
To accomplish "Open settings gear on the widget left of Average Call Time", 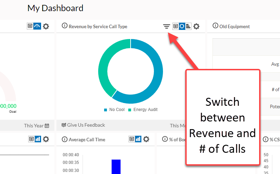I will point(46,139).
